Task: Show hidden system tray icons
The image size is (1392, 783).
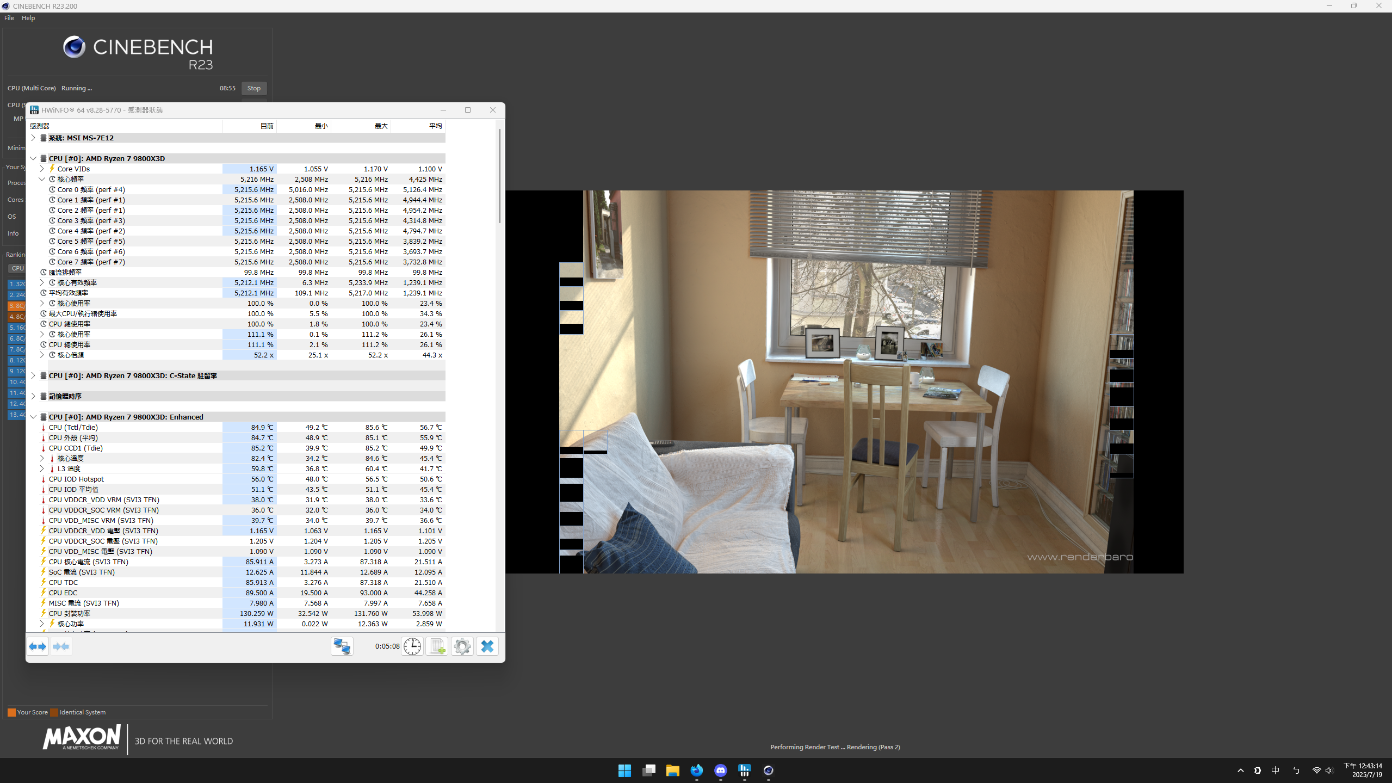Action: click(1240, 770)
